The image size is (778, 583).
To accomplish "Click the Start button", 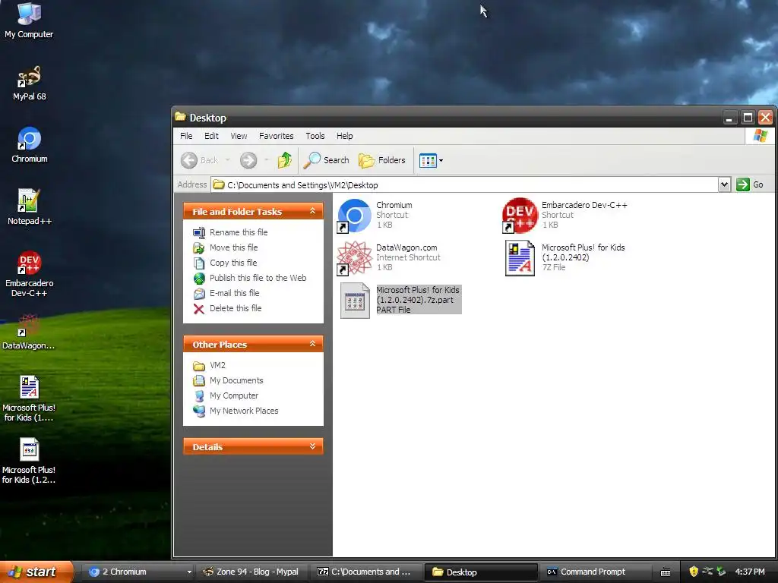I will pyautogui.click(x=36, y=572).
